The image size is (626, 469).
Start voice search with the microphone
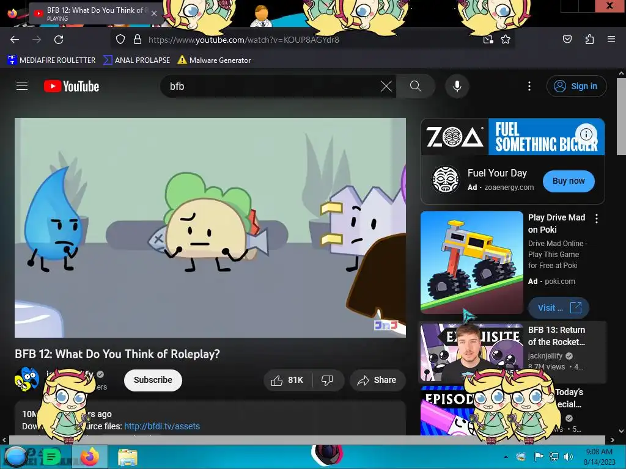click(x=457, y=86)
